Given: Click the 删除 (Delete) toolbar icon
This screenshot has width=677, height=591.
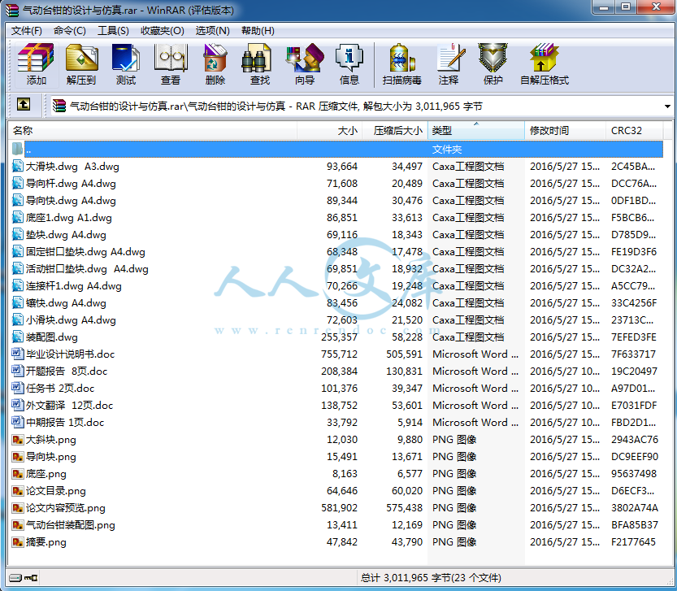Looking at the screenshot, I should (215, 64).
